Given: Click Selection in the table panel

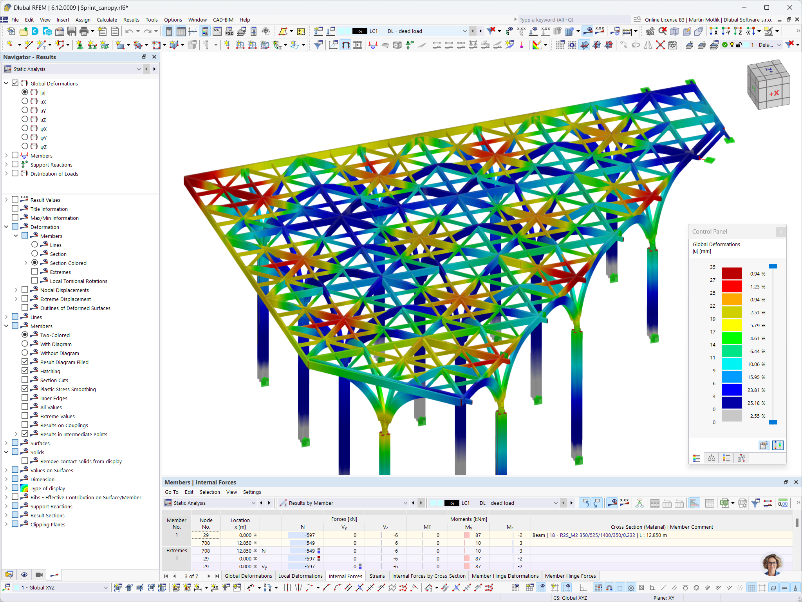Looking at the screenshot, I should pos(210,492).
